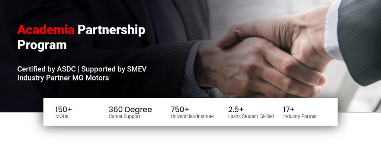Open the "Universities/Institute" stat label
Screen dimensions: 381x159
point(192,117)
